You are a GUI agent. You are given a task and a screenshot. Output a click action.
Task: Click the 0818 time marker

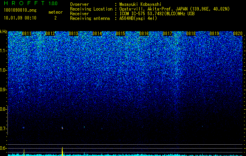tap(191, 34)
